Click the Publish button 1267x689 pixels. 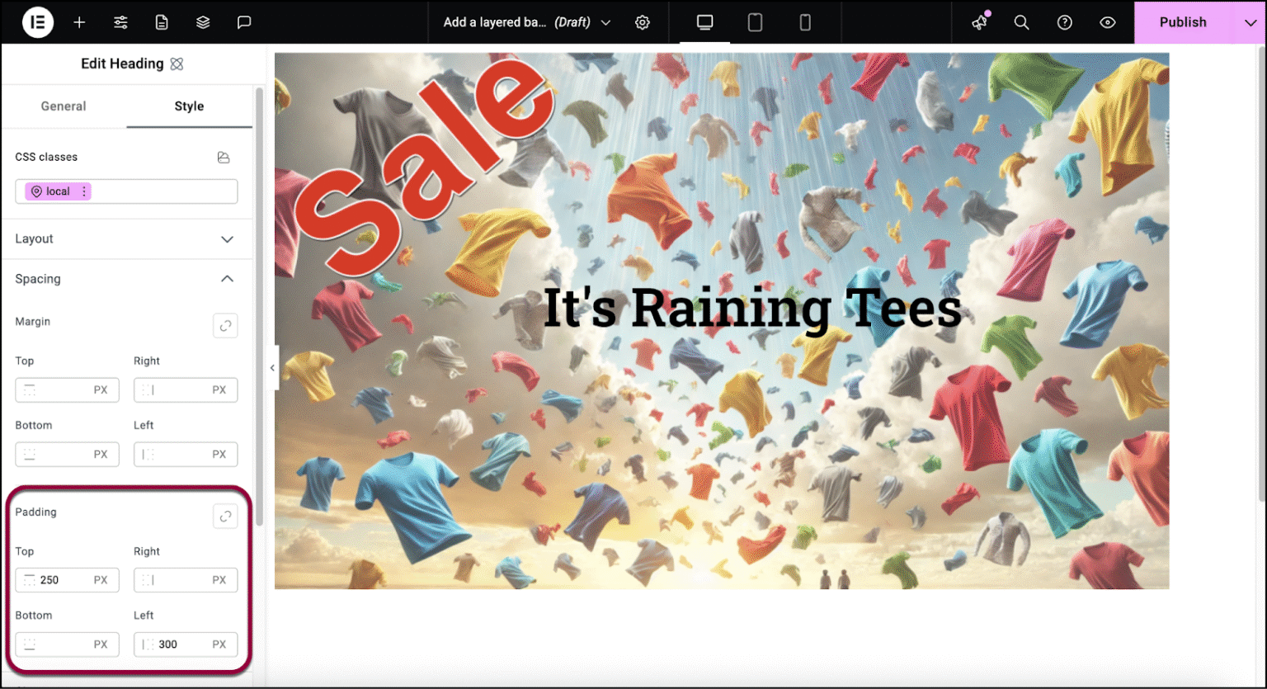[1183, 22]
